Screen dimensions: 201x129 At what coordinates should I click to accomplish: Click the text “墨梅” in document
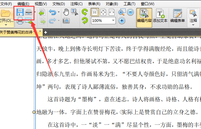tap(87, 99)
